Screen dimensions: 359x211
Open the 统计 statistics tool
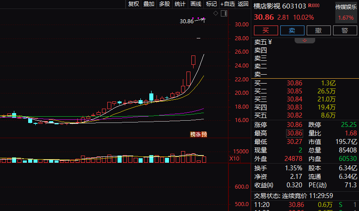click(x=180, y=4)
